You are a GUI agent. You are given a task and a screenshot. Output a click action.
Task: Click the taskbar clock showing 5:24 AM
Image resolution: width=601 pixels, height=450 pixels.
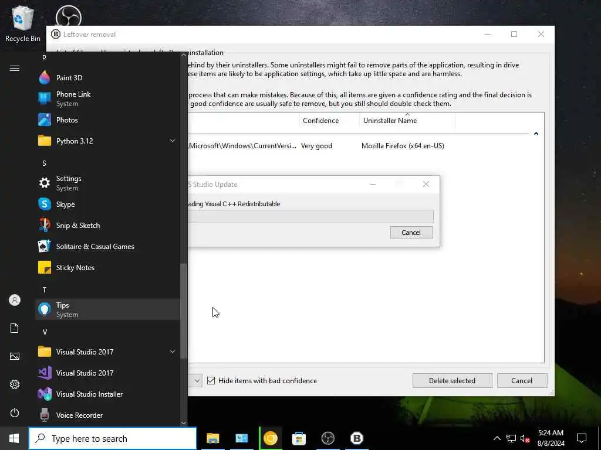(551, 438)
